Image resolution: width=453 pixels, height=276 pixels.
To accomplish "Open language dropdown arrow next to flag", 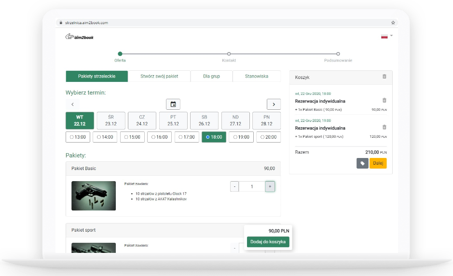I will tap(391, 36).
